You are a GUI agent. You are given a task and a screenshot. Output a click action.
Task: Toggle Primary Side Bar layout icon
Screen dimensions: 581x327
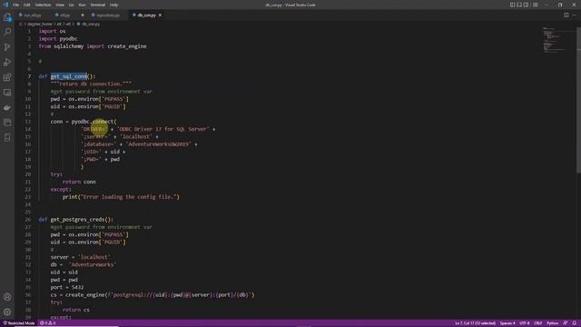tap(512, 5)
